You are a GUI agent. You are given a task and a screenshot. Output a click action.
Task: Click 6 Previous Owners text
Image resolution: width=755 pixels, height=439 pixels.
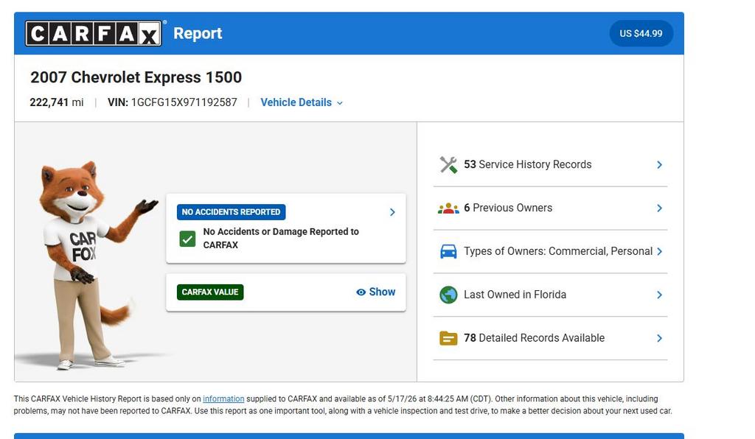(508, 208)
